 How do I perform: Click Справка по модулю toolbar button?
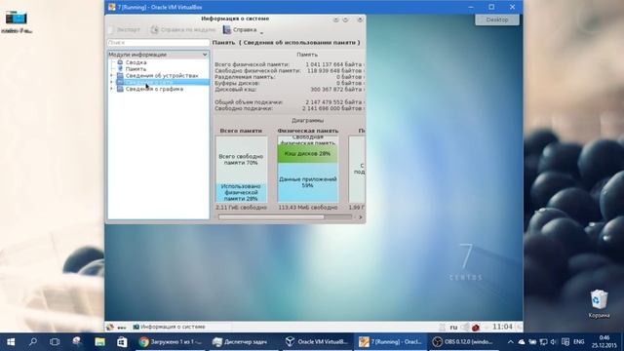(182, 30)
